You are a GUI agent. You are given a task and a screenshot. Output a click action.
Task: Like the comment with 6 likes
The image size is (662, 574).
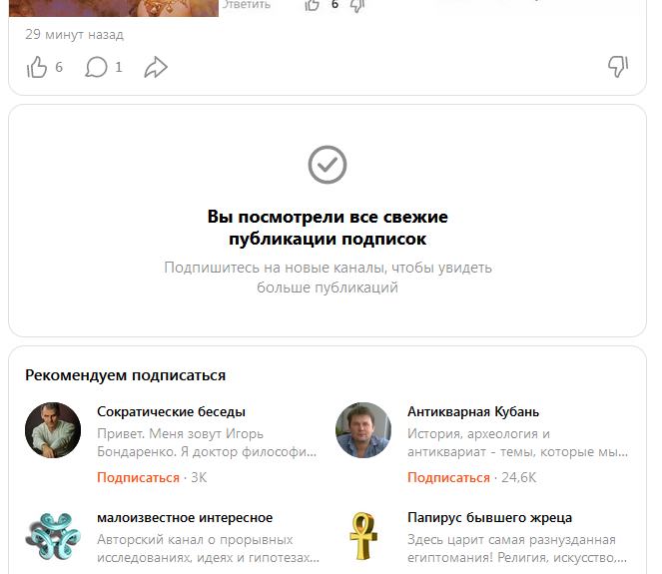[x=312, y=5]
